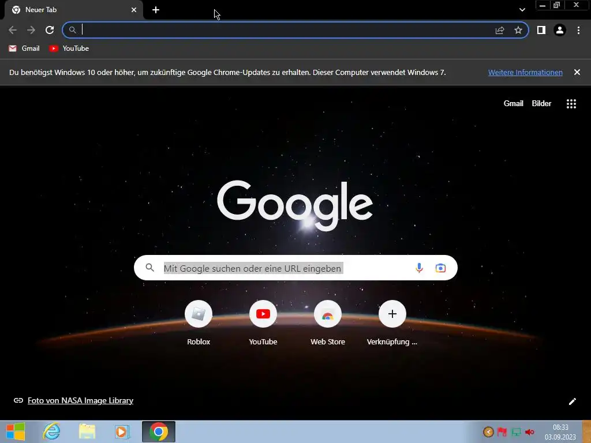Share this page icon in address bar
This screenshot has width=591, height=443.
point(500,30)
